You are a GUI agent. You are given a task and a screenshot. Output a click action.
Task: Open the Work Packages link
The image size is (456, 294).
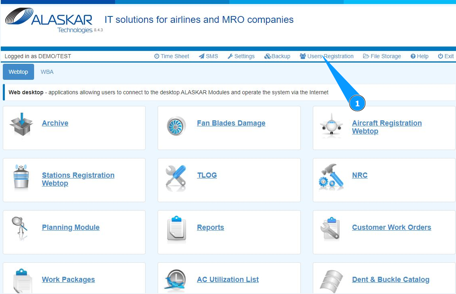(x=68, y=280)
